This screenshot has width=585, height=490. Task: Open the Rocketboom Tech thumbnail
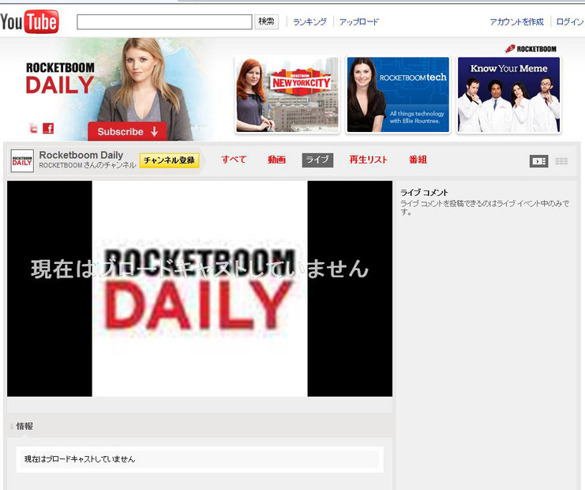click(398, 95)
